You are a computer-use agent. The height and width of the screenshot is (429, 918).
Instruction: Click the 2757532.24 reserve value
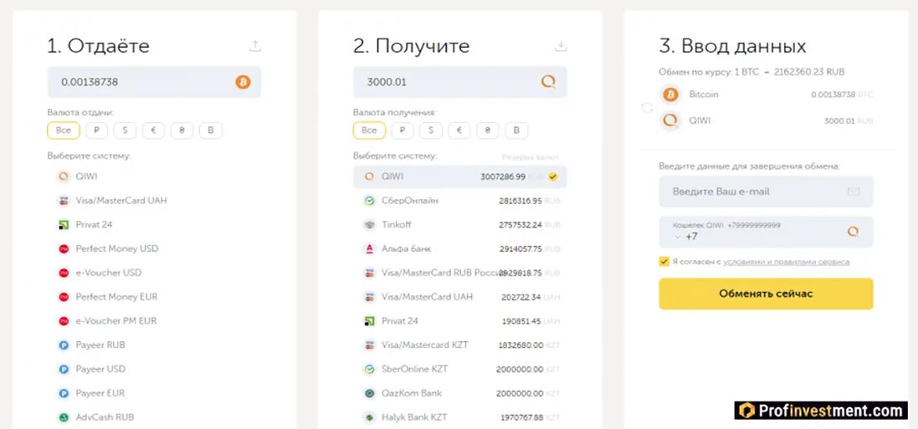click(521, 225)
